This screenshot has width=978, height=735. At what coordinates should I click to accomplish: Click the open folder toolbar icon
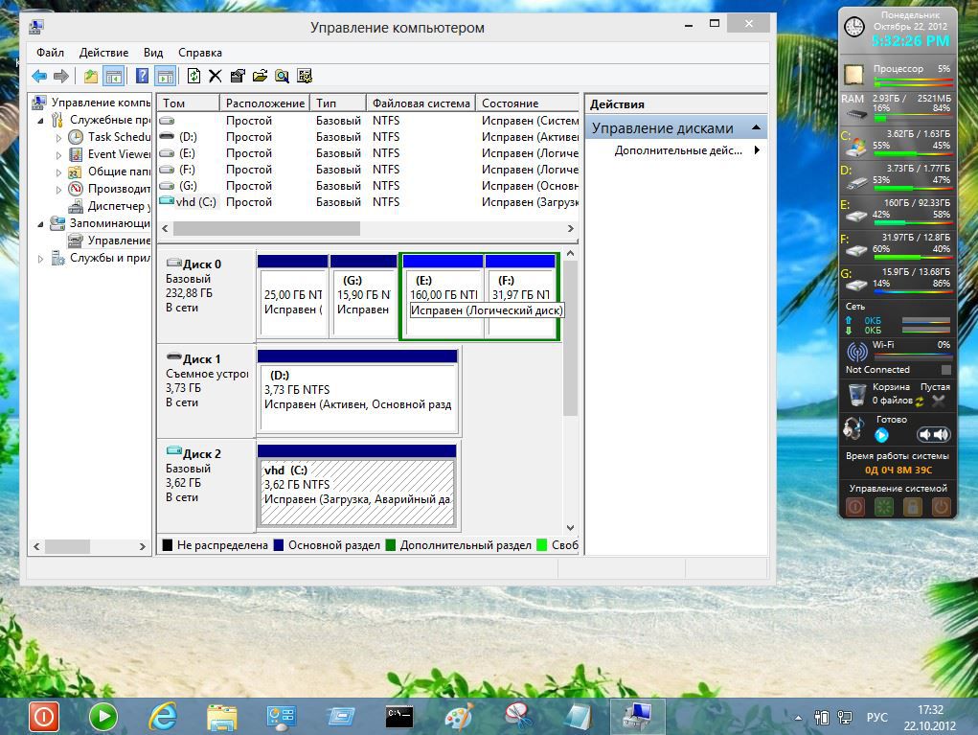point(260,77)
